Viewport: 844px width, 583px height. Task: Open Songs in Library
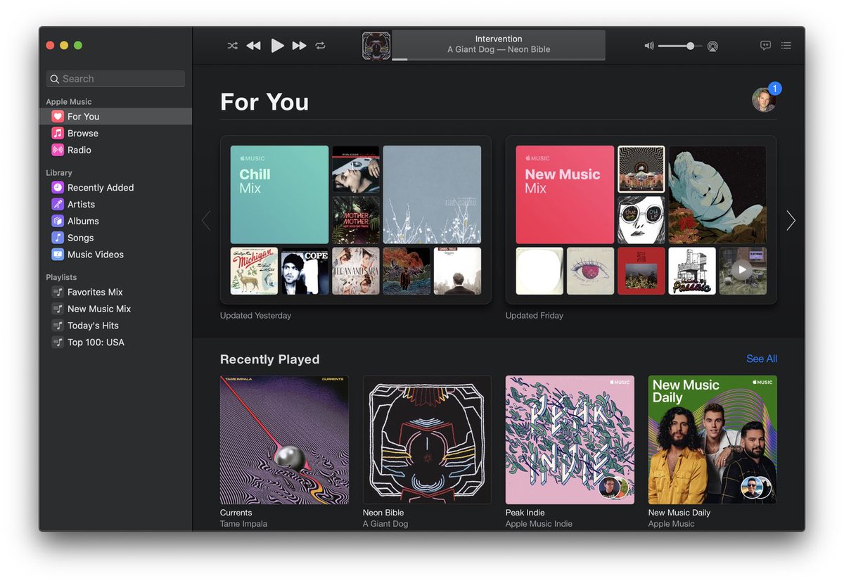(115, 238)
